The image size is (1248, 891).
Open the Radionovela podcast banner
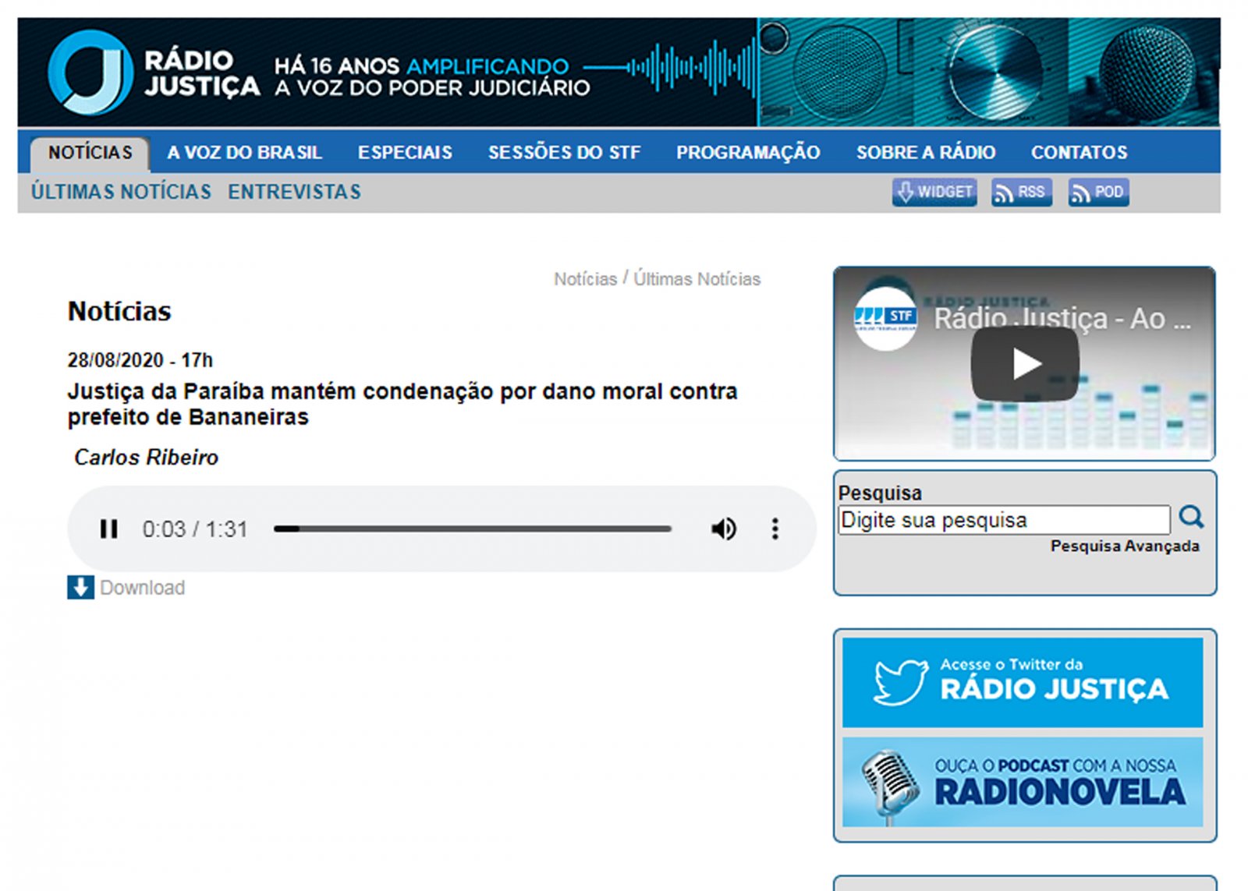tap(1022, 782)
